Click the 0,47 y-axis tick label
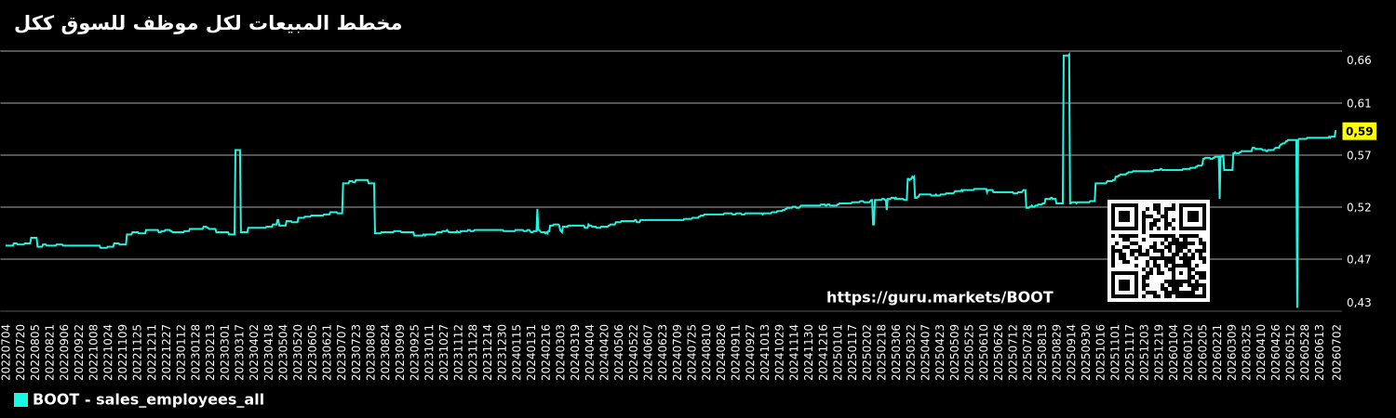The height and width of the screenshot is (418, 1396). [1359, 259]
